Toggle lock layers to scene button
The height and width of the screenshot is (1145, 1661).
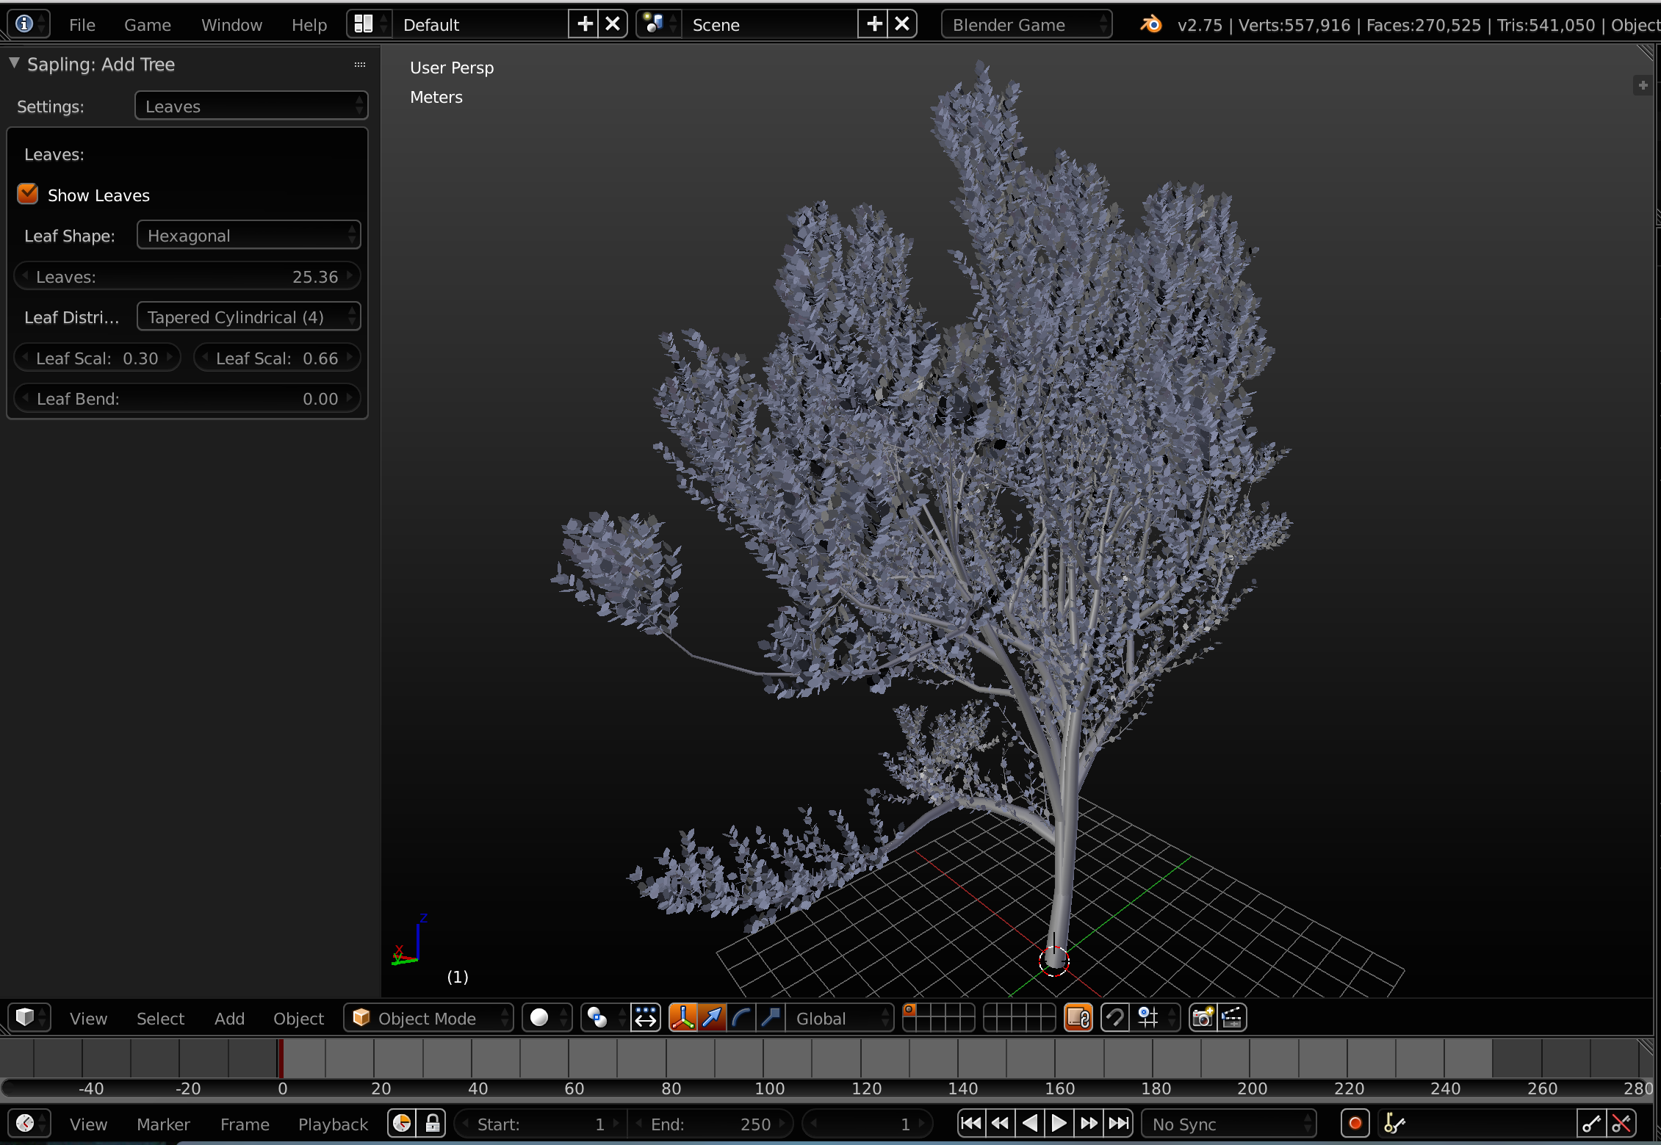(x=1078, y=1017)
